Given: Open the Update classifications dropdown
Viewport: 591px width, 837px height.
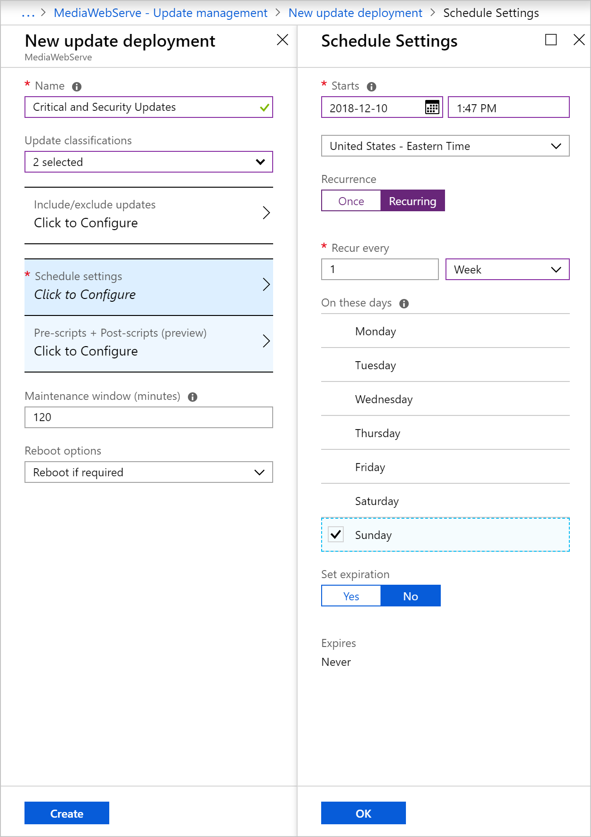Looking at the screenshot, I should pos(149,162).
